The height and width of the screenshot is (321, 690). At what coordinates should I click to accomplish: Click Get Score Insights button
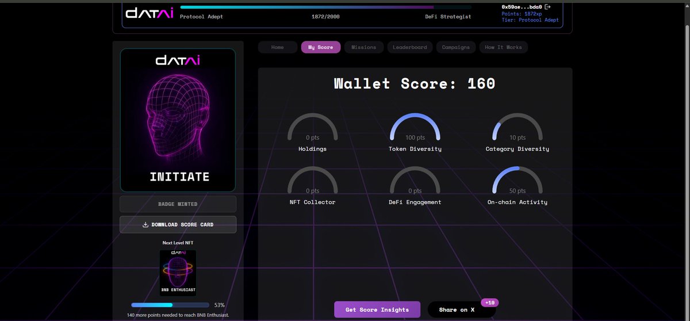coord(377,309)
